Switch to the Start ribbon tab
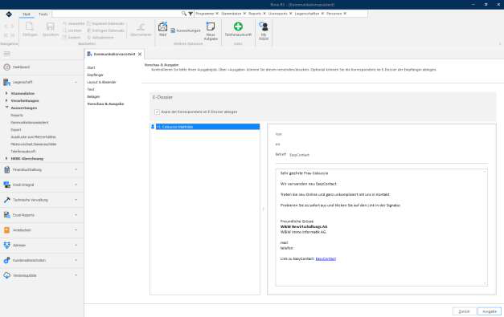Screen dimensions: 504x317 click(27, 14)
